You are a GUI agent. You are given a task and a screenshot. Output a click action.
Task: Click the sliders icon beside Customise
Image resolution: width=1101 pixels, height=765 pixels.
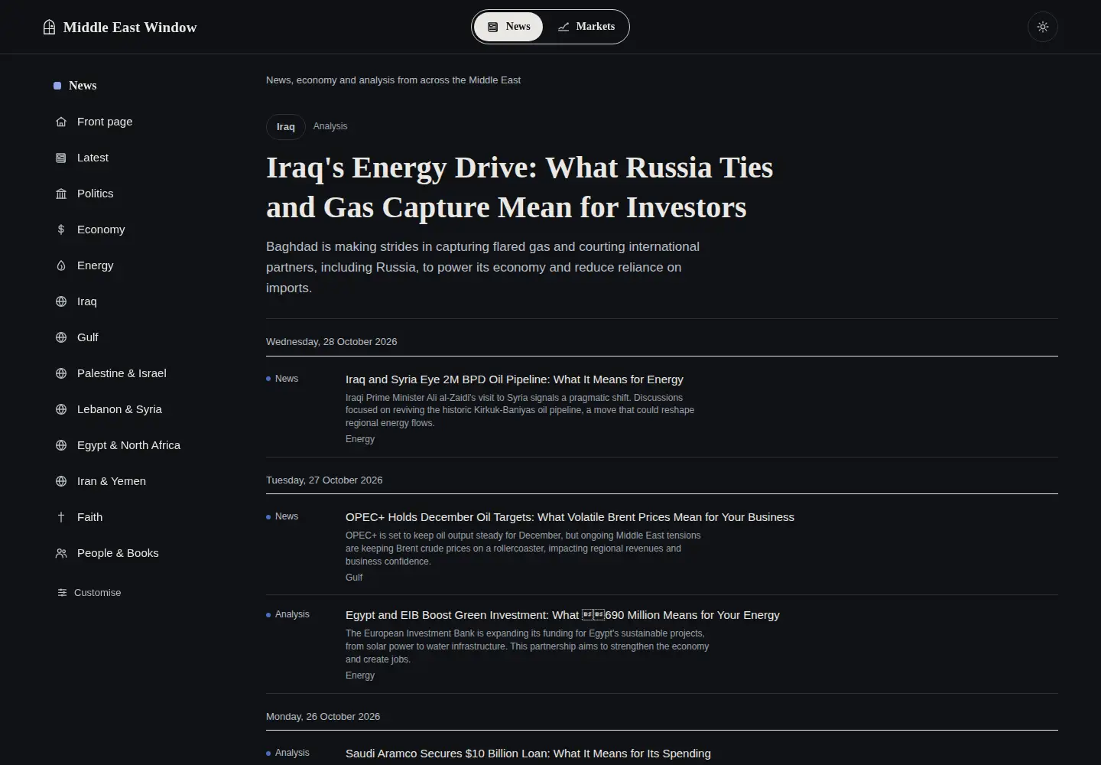tap(63, 593)
